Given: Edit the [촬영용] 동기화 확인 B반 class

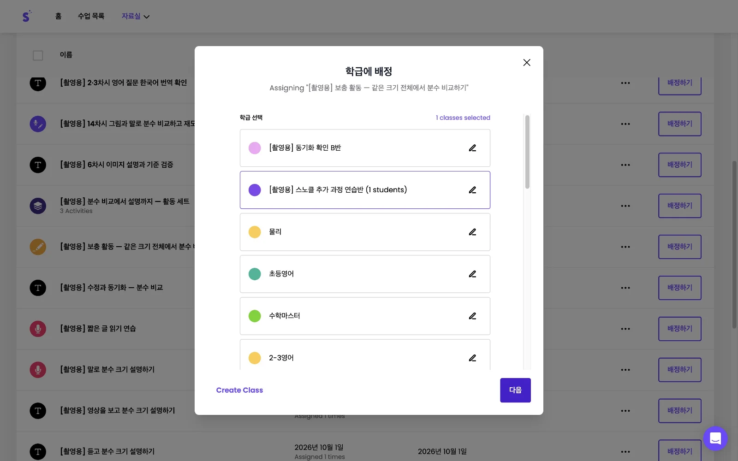Looking at the screenshot, I should [472, 148].
